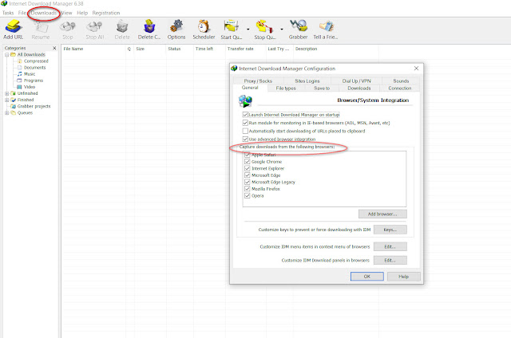Open the Start Queue dropdown arrow

coord(248,29)
